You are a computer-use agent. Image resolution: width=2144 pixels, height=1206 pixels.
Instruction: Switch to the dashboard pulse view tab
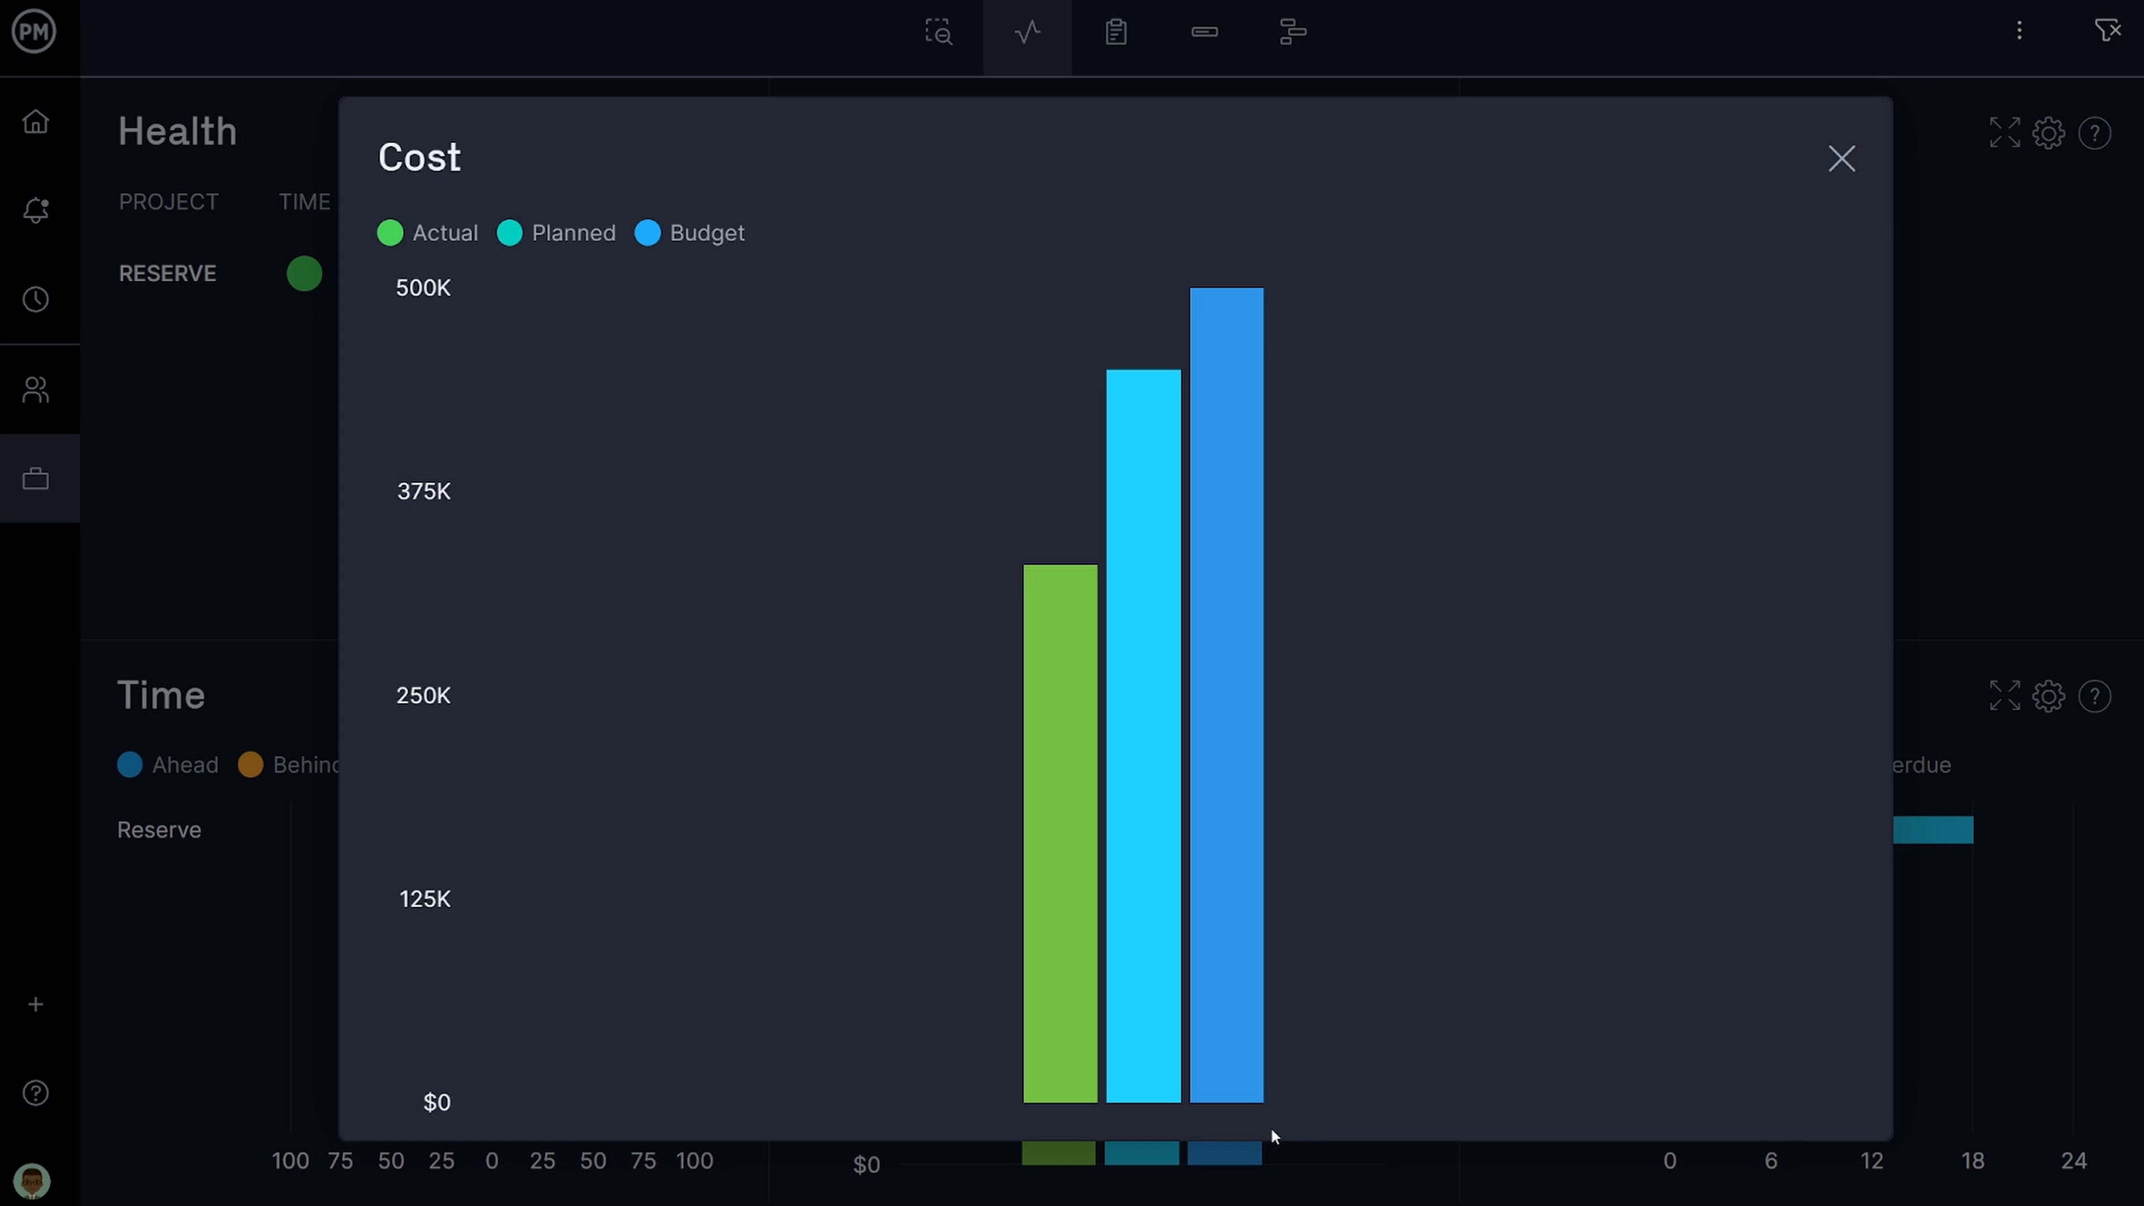(x=1027, y=32)
